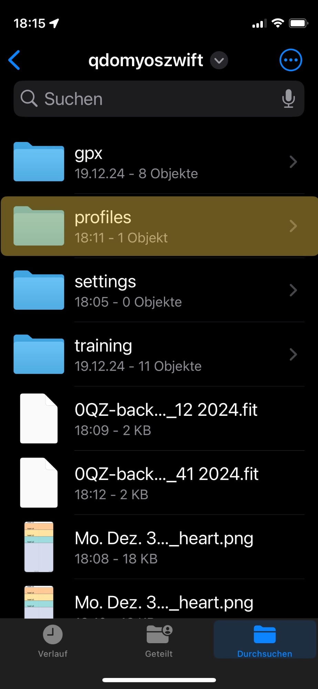Open the 0QZ-back..._41 2024.fit file name
This screenshot has height=689, width=318.
[x=166, y=474]
